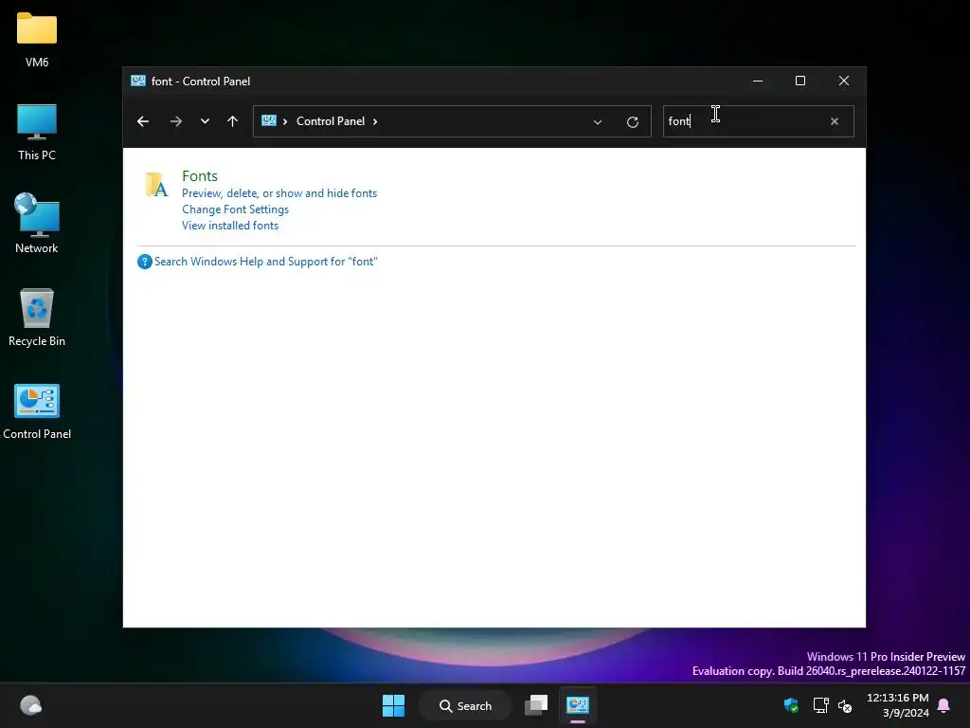Open Windows Start menu
The height and width of the screenshot is (728, 970).
click(393, 705)
